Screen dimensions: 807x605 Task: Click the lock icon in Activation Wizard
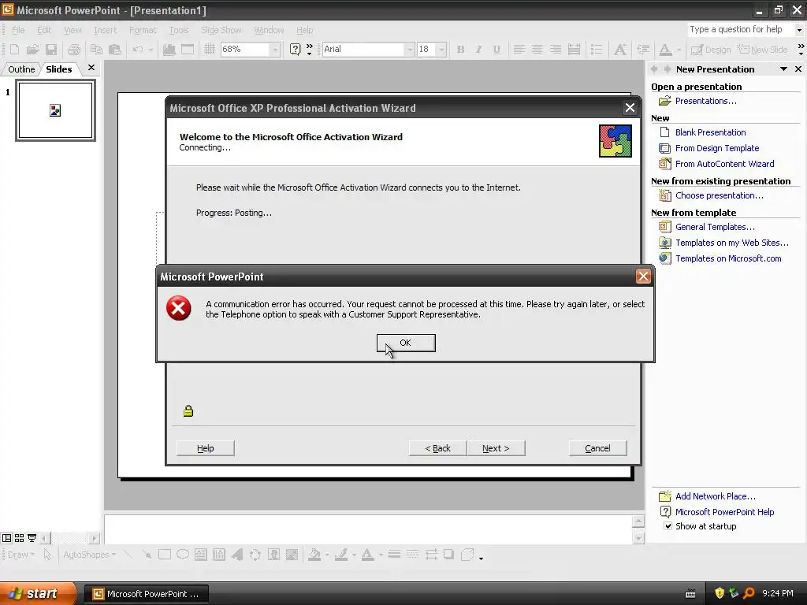pos(188,410)
